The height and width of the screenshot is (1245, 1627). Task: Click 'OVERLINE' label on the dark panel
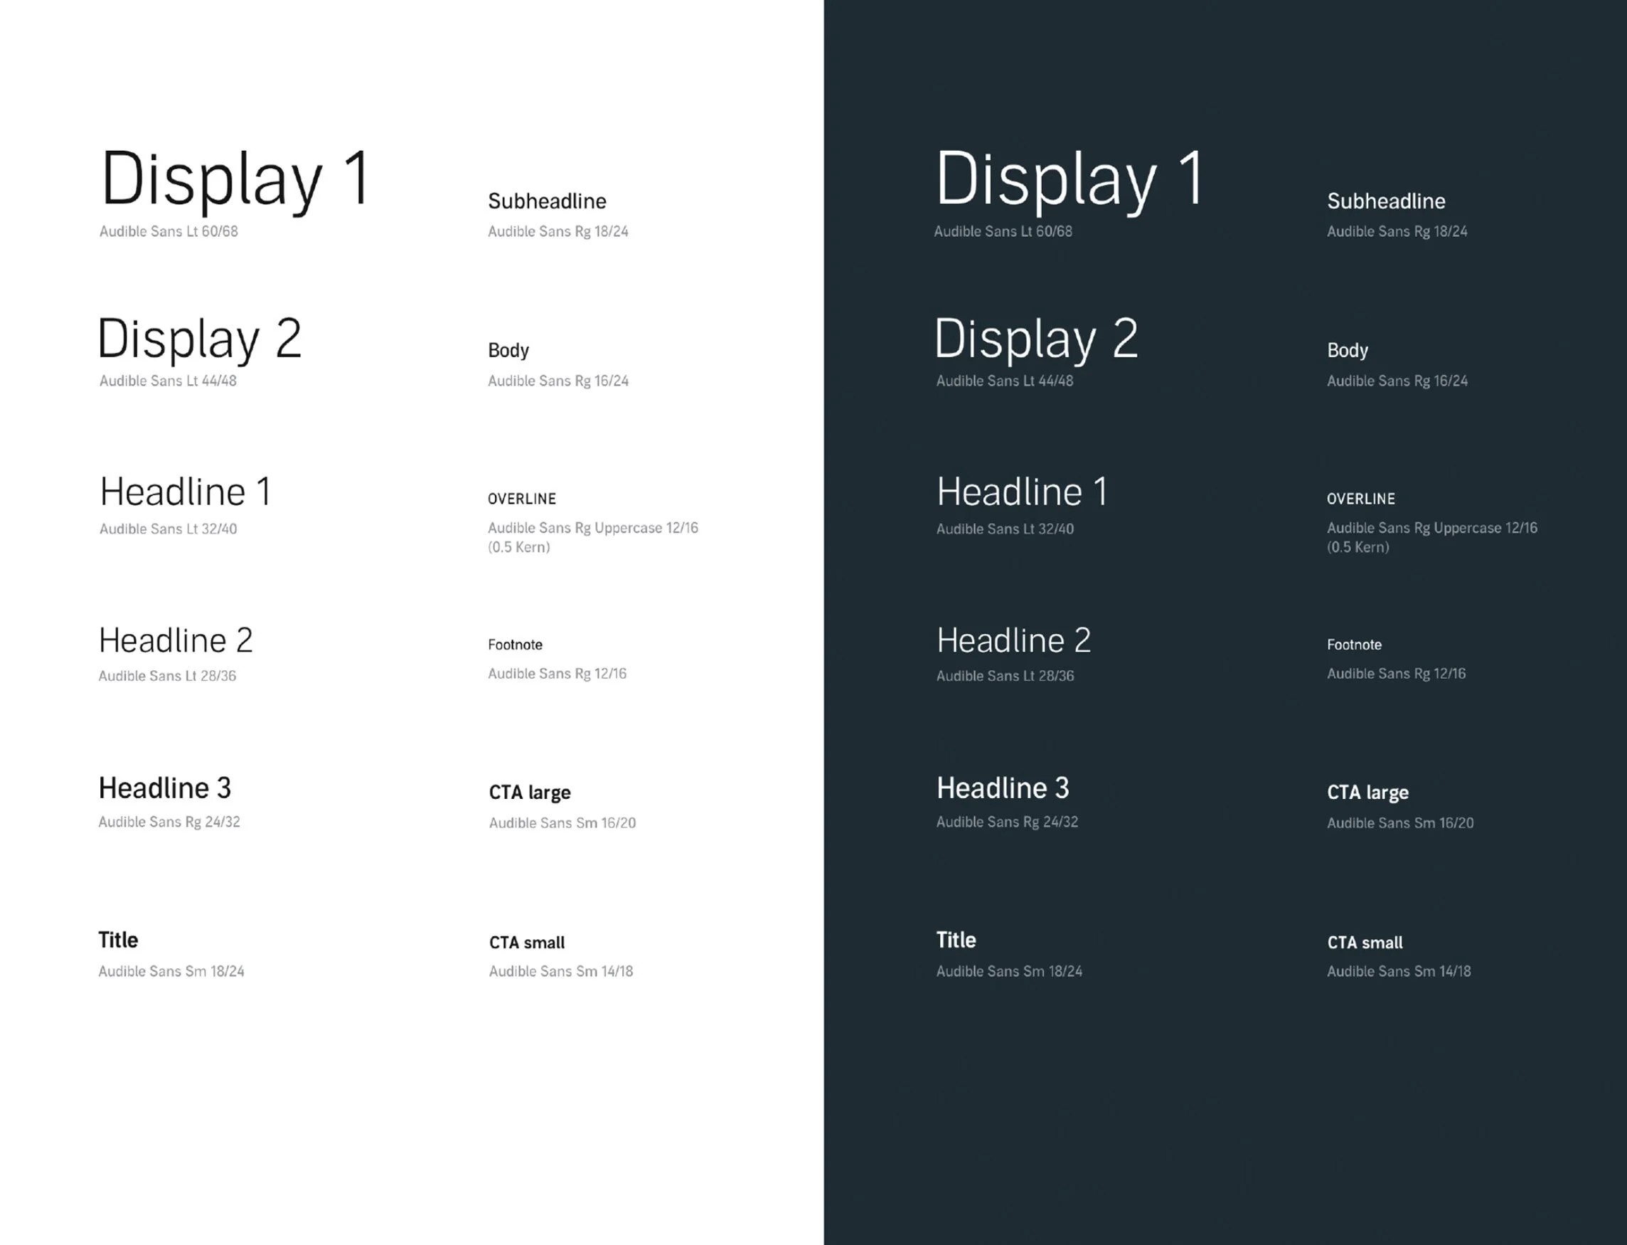1361,499
